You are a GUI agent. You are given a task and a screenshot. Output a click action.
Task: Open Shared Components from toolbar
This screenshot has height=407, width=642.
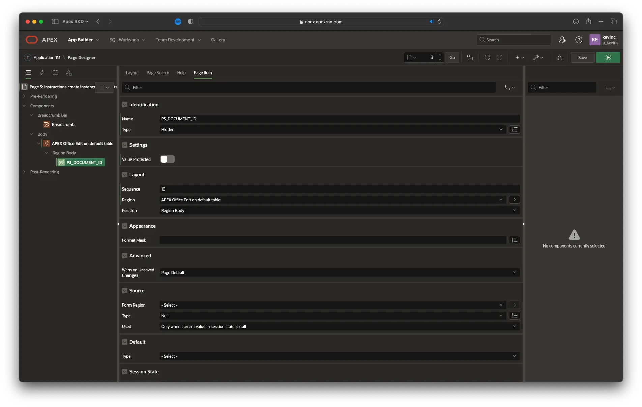click(x=559, y=57)
